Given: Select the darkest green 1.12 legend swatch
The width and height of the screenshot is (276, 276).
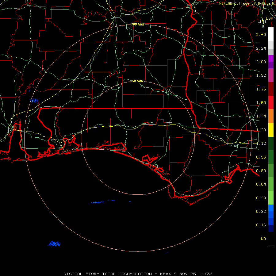Looking at the screenshot, I should click(x=271, y=143).
